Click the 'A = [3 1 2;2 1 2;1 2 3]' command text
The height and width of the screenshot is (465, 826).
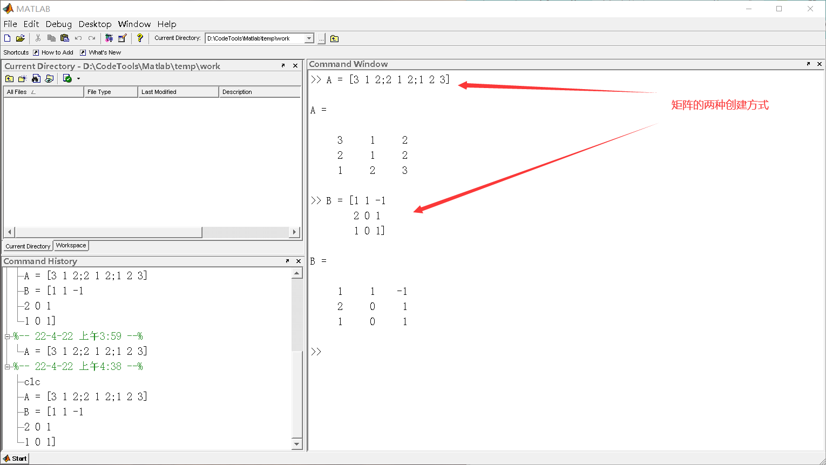[388, 79]
